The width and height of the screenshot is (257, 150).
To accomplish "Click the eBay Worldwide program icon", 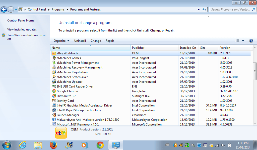I will click(54, 53).
